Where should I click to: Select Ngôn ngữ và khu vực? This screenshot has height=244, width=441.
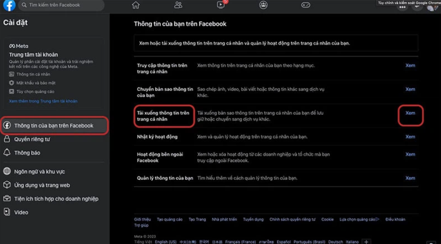[x=40, y=172]
